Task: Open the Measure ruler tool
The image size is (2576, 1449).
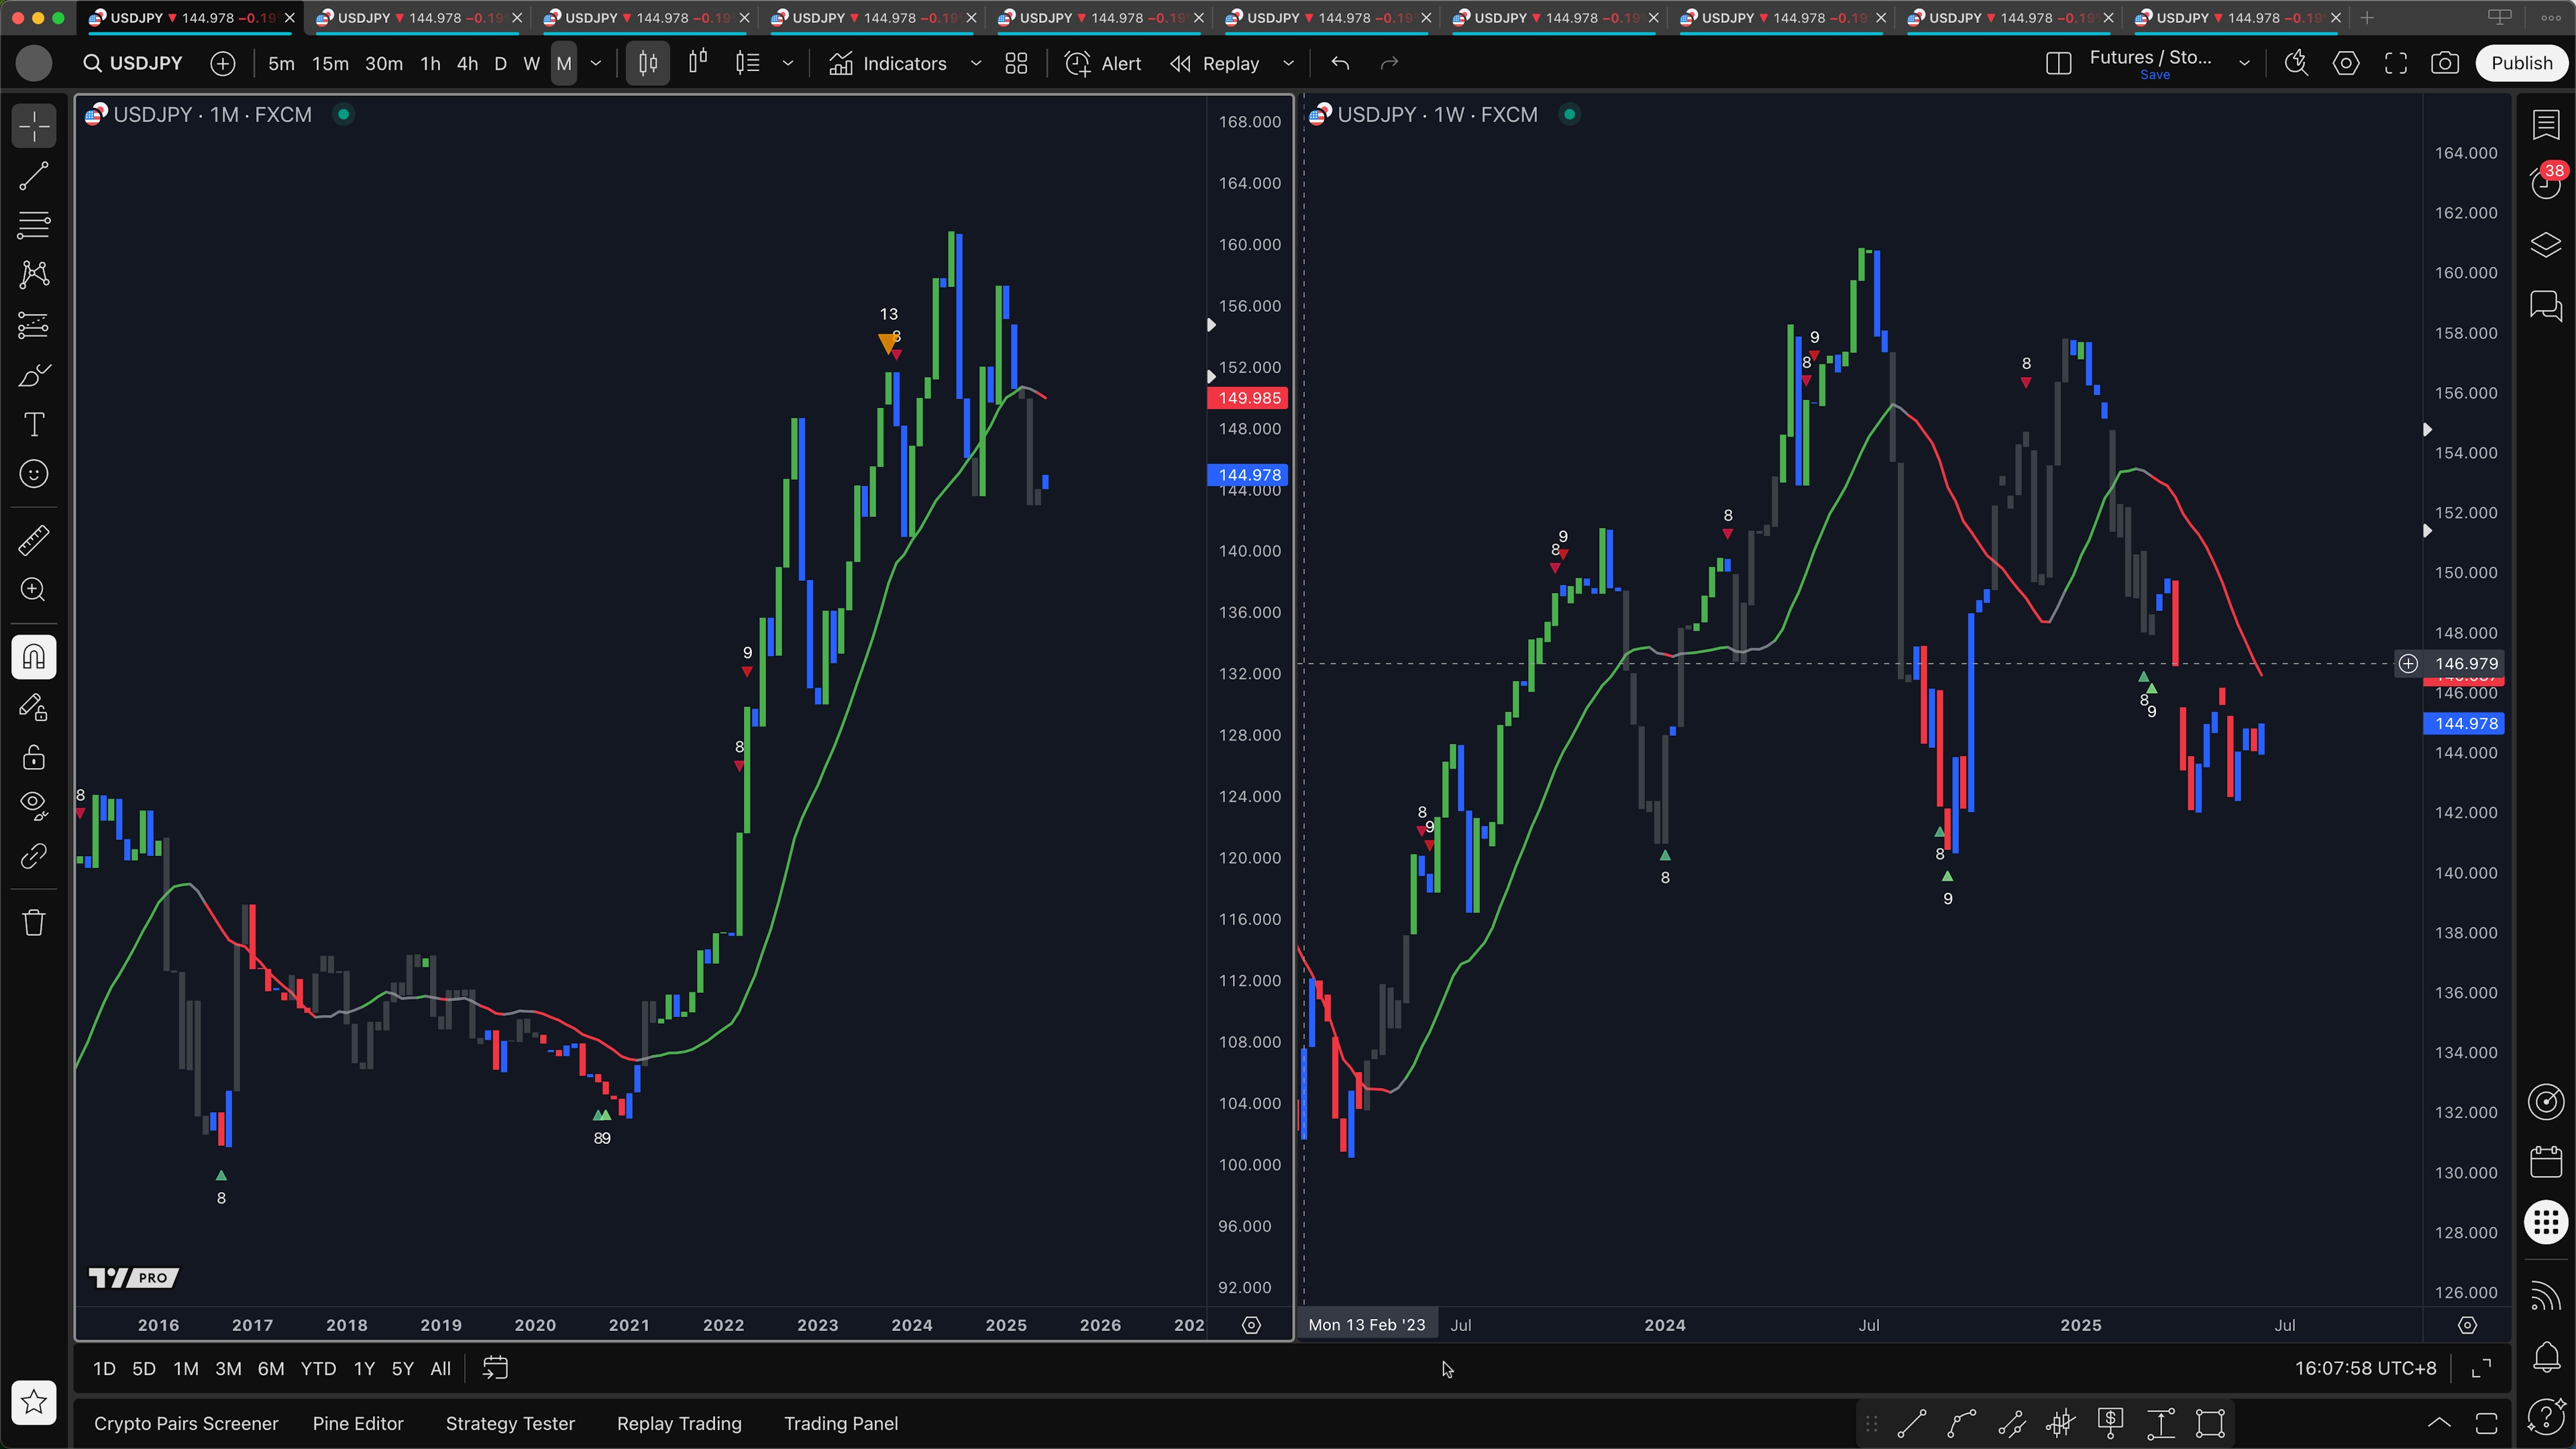Action: (x=34, y=541)
